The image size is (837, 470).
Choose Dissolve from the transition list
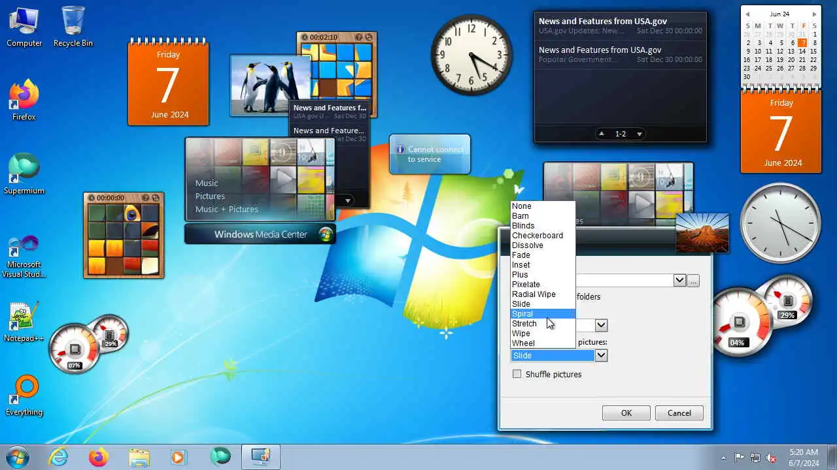tap(543, 245)
